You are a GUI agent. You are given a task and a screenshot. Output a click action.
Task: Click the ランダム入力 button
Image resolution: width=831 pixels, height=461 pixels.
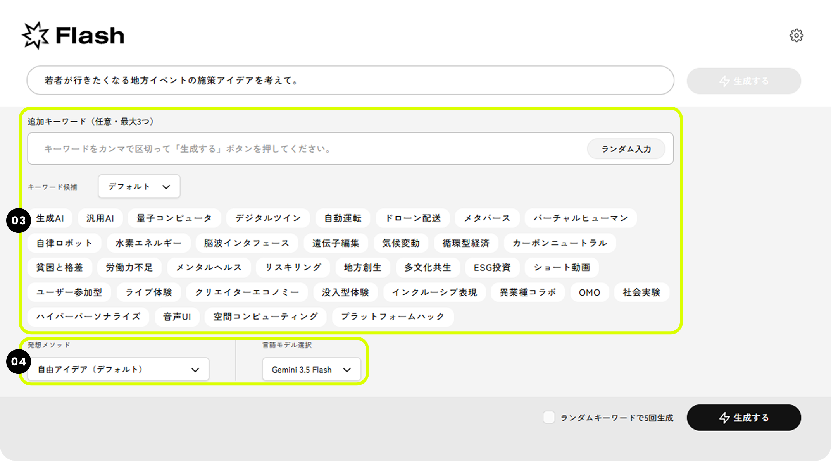coord(626,149)
